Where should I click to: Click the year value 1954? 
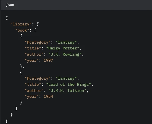[x=48, y=96]
